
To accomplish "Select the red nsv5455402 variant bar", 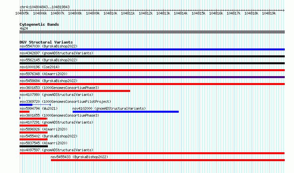I will (x=34, y=139).
